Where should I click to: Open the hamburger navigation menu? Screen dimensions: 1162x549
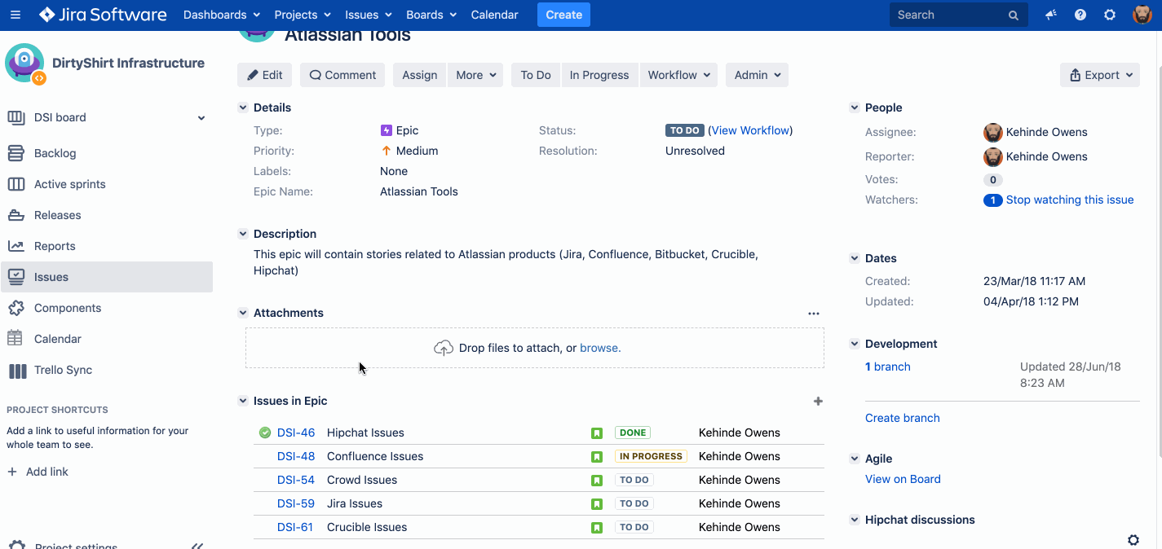tap(15, 15)
